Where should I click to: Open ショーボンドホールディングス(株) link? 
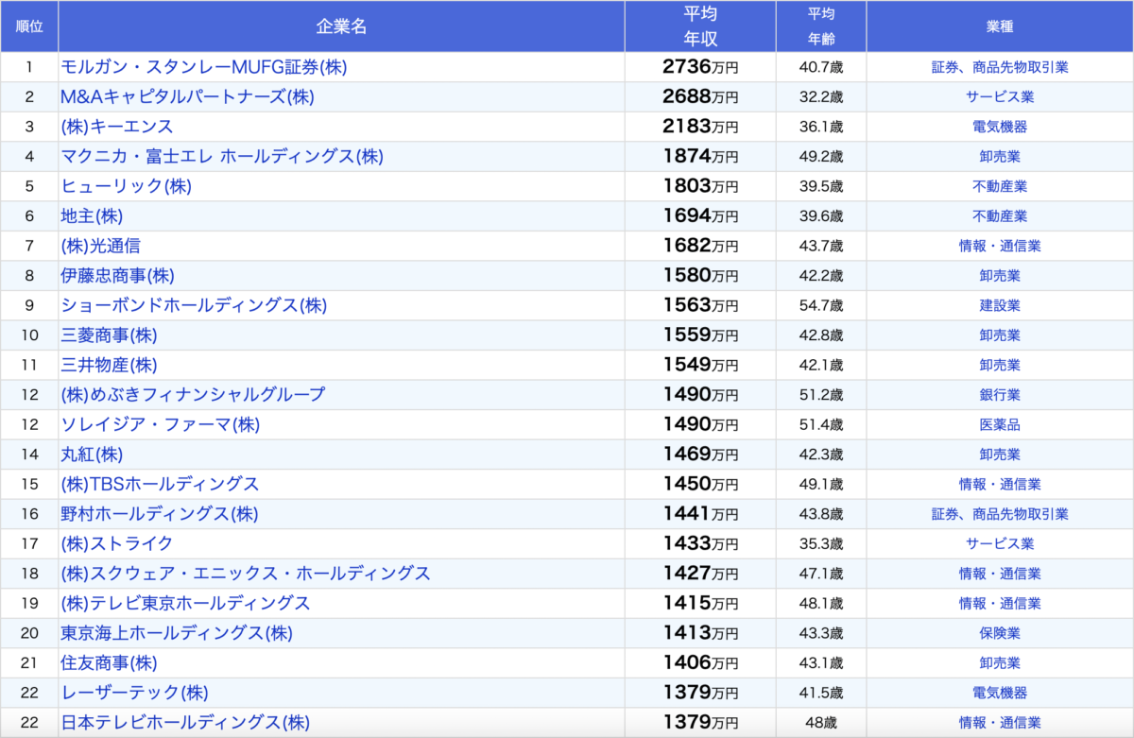tap(194, 305)
